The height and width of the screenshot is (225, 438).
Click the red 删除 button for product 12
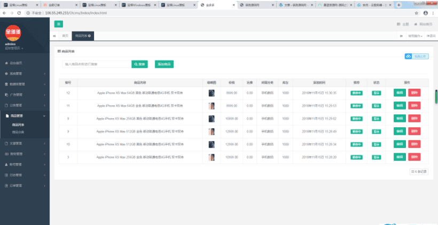[x=414, y=92]
